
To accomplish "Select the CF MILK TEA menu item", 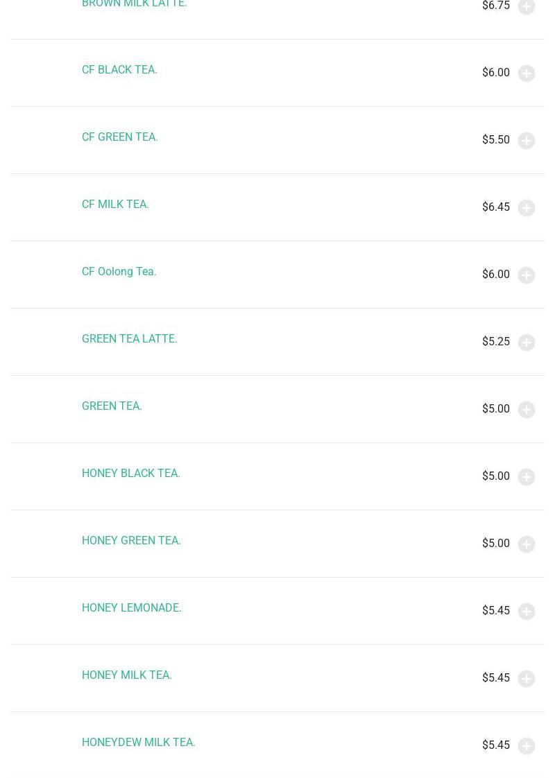I will (115, 205).
